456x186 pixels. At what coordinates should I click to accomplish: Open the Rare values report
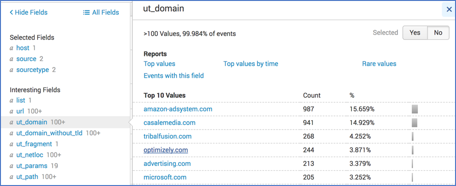tap(379, 64)
